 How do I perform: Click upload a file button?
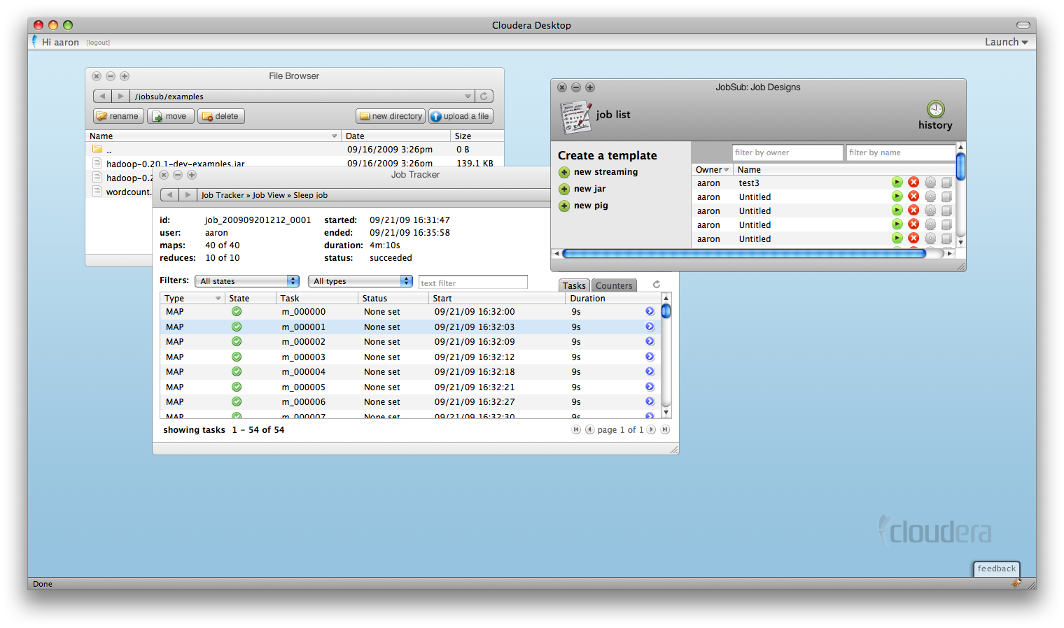pyautogui.click(x=460, y=116)
